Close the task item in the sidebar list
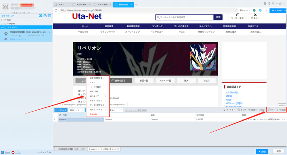287x155 pixels. point(49,32)
